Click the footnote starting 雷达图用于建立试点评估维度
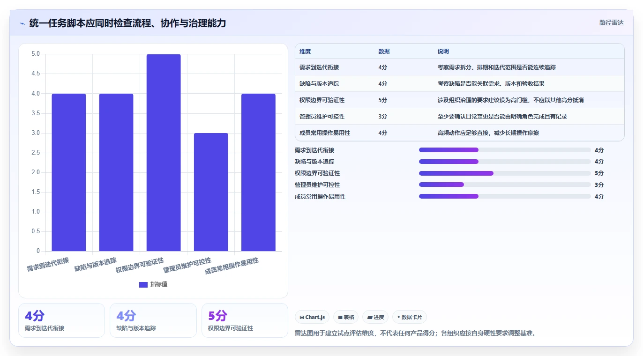This screenshot has height=356, width=643. [415, 334]
